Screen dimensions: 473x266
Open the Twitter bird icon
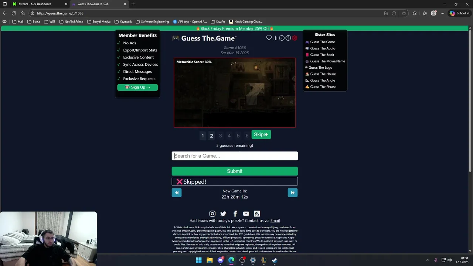pyautogui.click(x=223, y=214)
